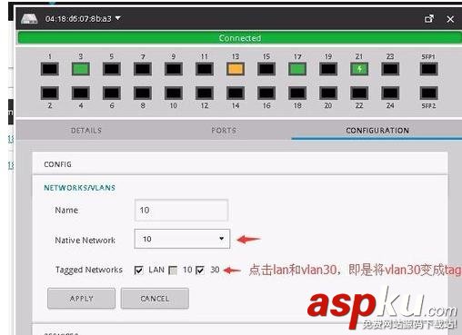Click the switch device icon in title bar

[29, 19]
